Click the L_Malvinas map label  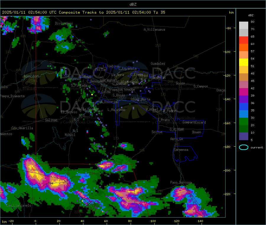(x=116, y=110)
